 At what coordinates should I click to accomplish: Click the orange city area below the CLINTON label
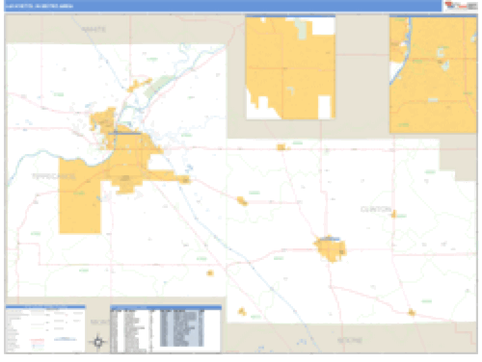331,248
